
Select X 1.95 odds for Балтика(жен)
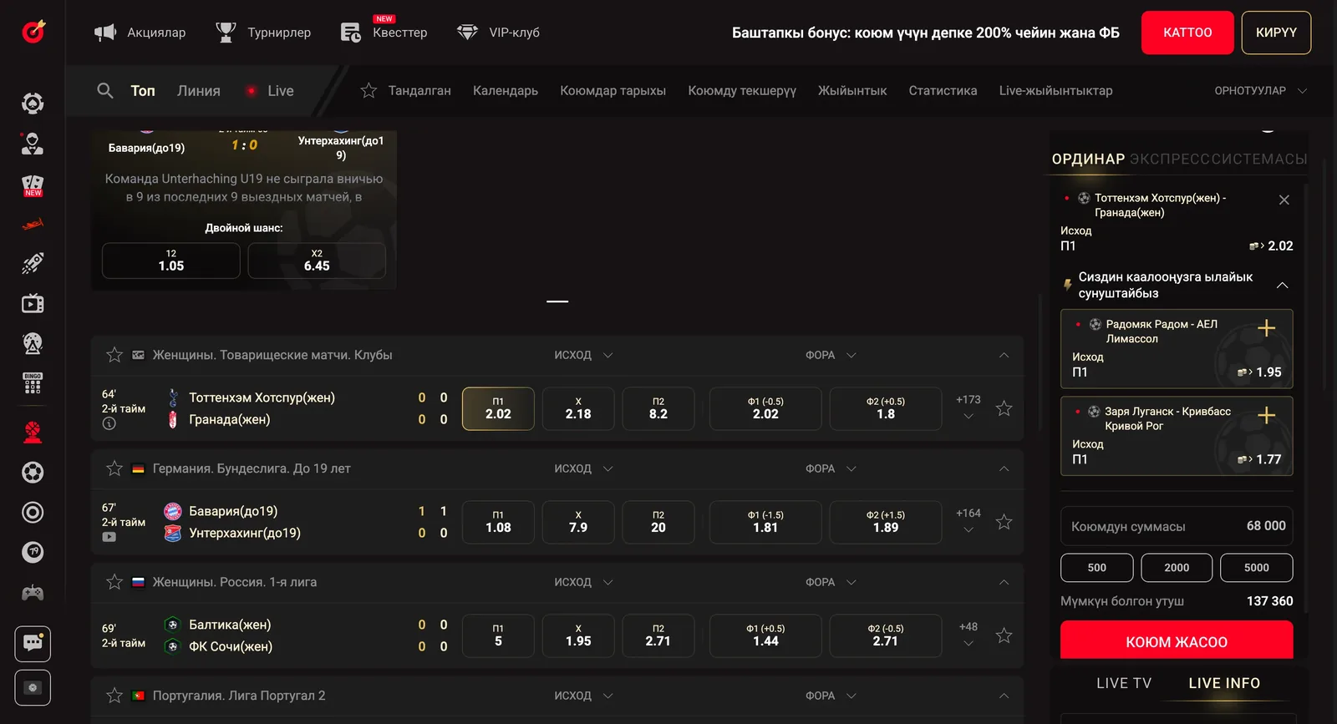[x=578, y=635]
